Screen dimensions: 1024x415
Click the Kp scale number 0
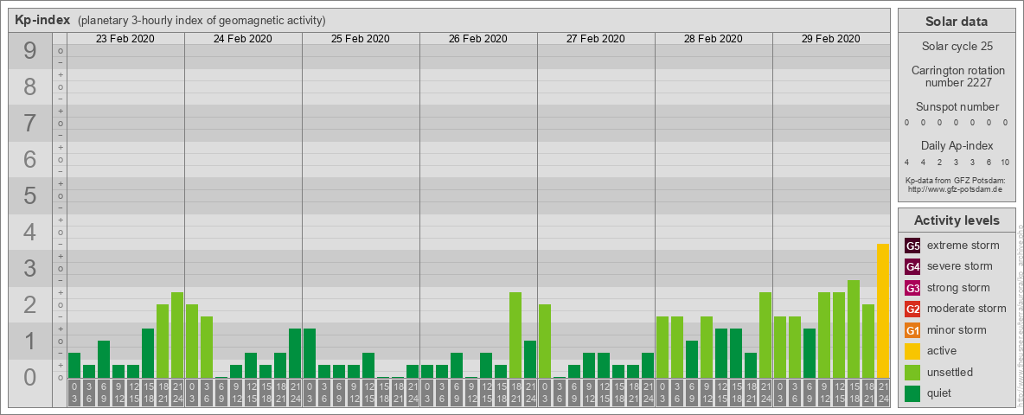[29, 377]
